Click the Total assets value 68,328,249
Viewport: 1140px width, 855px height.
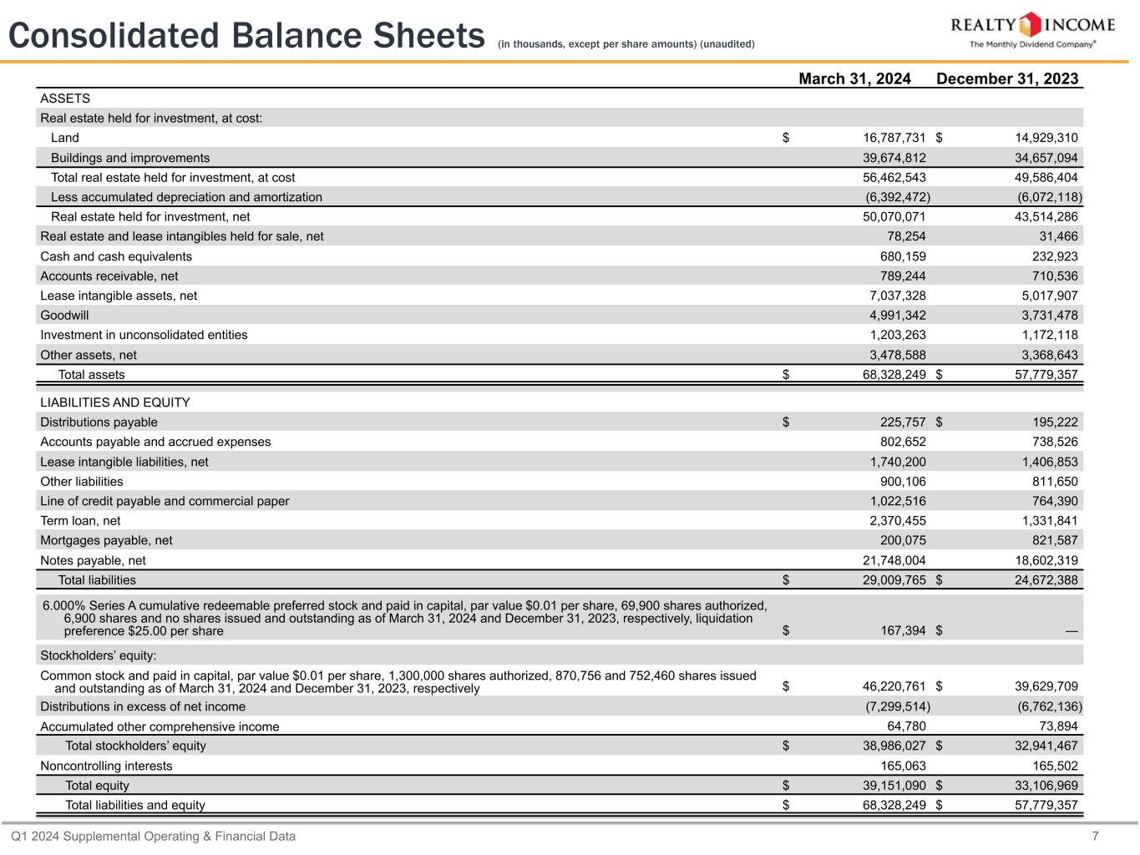coord(894,375)
